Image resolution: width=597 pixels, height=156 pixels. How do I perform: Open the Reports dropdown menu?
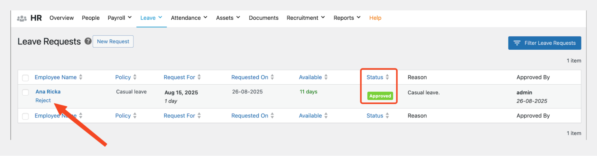pos(347,18)
